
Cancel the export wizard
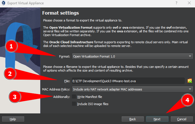[x=182, y=119]
